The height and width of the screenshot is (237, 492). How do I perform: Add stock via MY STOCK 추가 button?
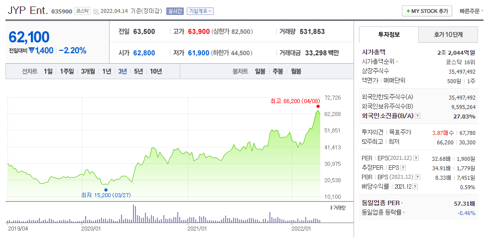(427, 11)
